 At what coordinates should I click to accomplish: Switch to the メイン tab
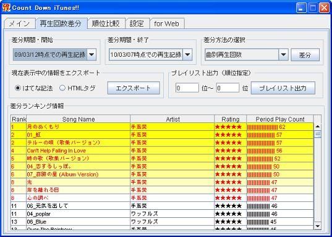(x=20, y=23)
